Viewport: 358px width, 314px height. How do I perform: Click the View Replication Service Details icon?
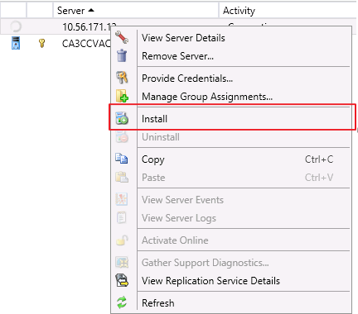122,280
